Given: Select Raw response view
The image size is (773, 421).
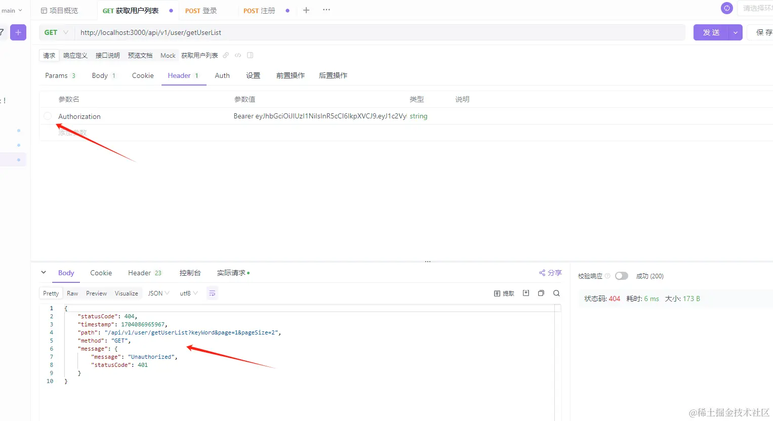Looking at the screenshot, I should 72,293.
